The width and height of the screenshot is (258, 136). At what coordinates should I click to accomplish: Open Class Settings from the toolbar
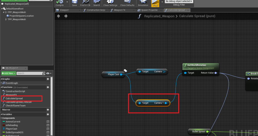click(110, 3)
